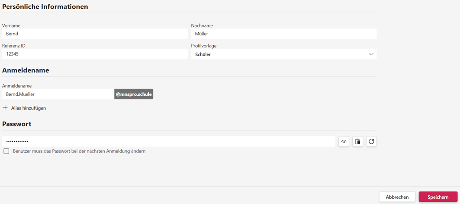Viewport: 460px width, 204px height.
Task: Generate a new password with the refresh icon
Action: tap(371, 141)
